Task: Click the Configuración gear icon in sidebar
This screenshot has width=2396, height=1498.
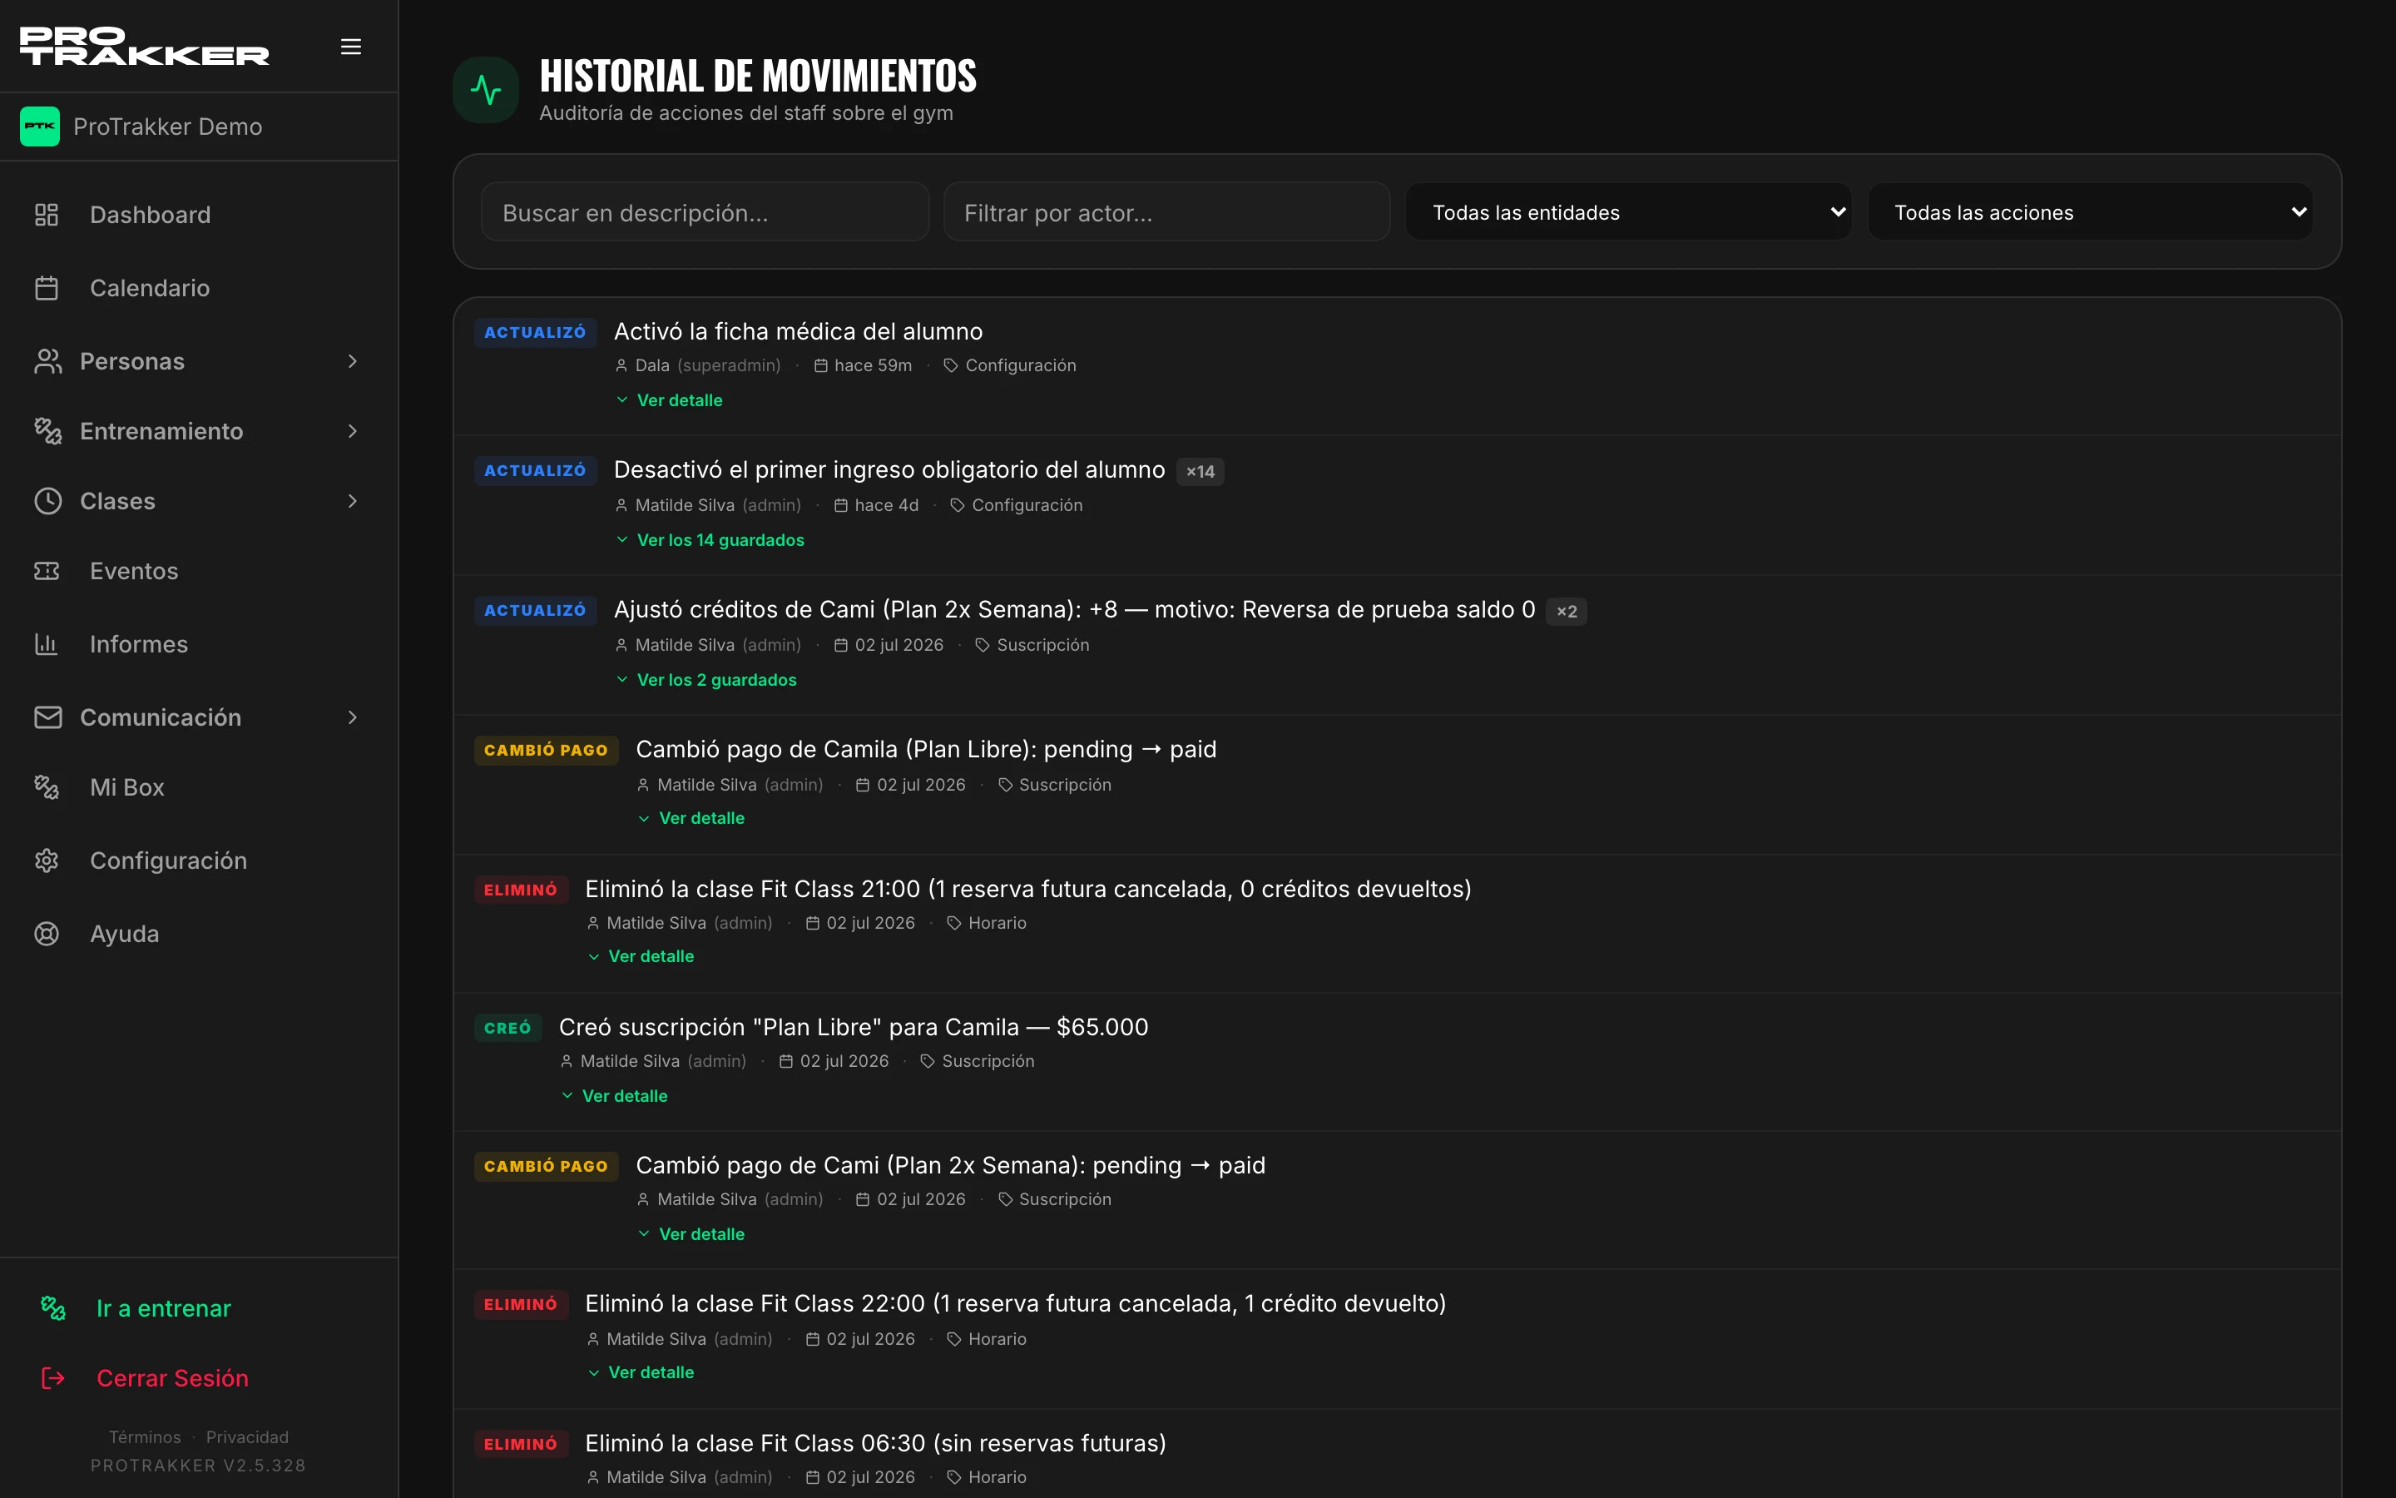Action: 47,861
